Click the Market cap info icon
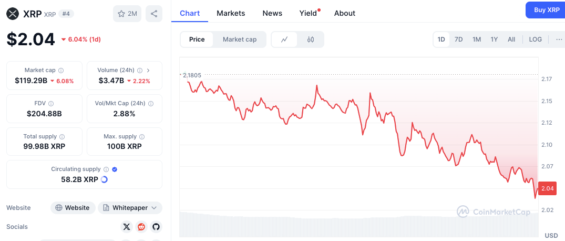 click(61, 71)
